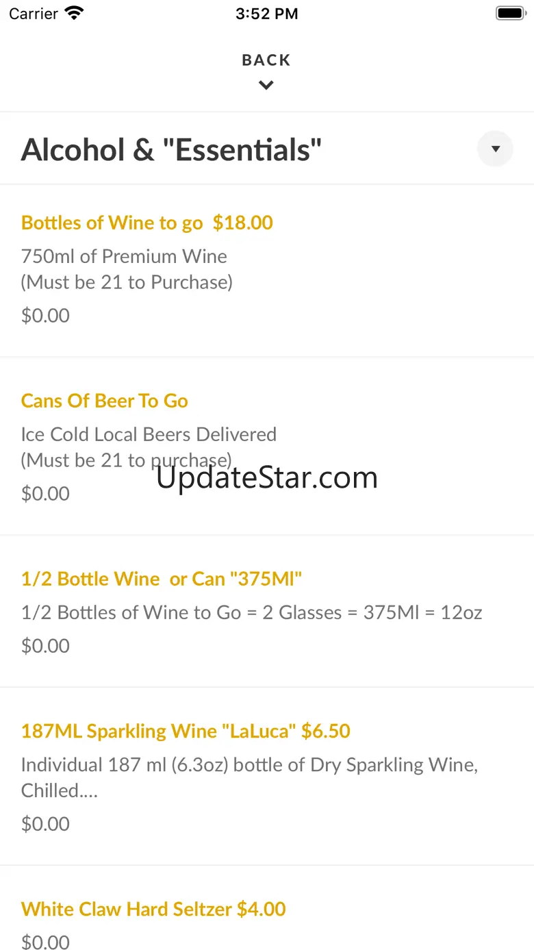This screenshot has height=950, width=534.
Task: Click the down chevron below BACK
Action: (266, 86)
